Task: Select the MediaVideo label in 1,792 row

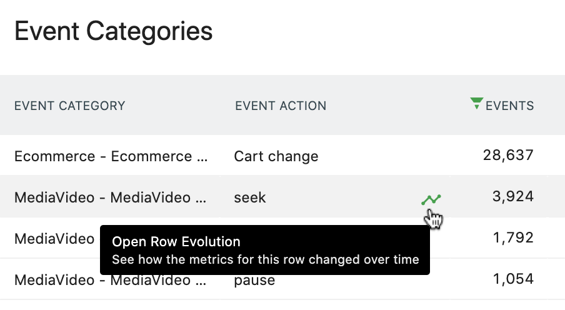Action: click(54, 238)
